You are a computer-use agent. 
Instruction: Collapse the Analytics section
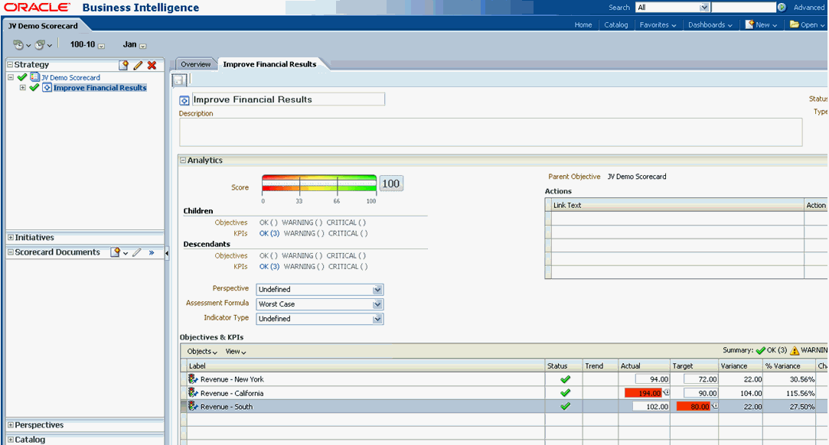(183, 161)
